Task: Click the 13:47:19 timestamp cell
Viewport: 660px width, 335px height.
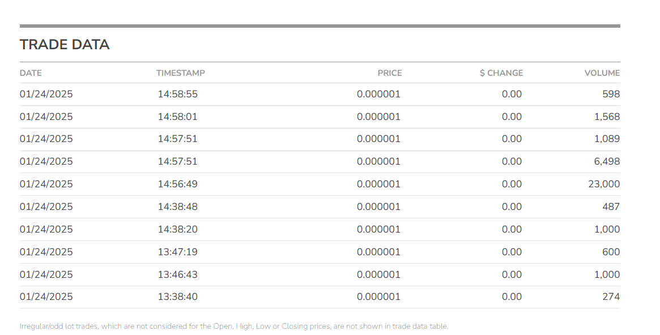Action: [178, 252]
